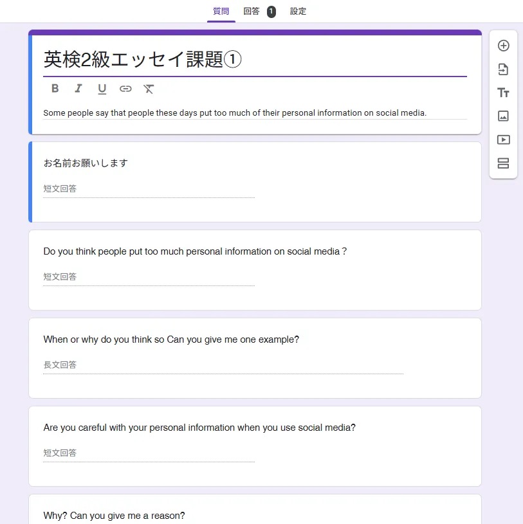The image size is (523, 524).
Task: Open the 設定 tab
Action: pos(298,12)
